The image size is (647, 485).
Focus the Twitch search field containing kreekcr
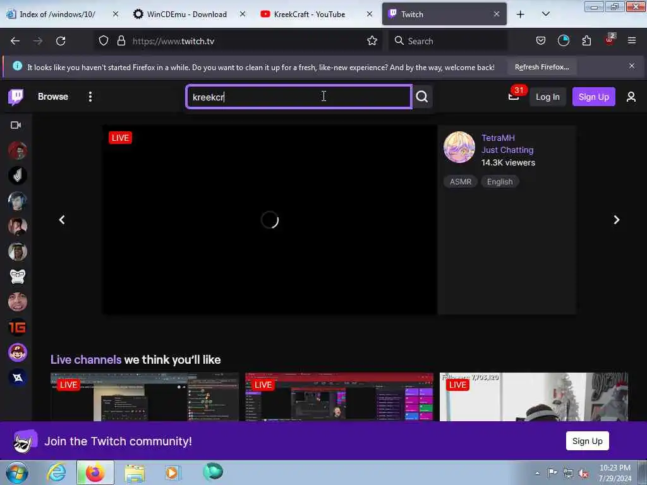299,97
